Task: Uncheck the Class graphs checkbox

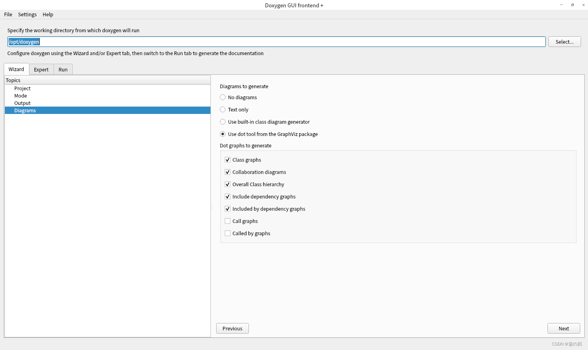Action: click(x=228, y=160)
